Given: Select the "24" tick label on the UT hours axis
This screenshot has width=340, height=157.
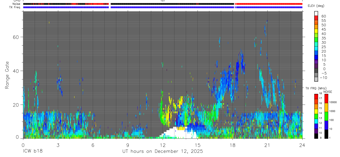Looking at the screenshot, I should (302, 145).
